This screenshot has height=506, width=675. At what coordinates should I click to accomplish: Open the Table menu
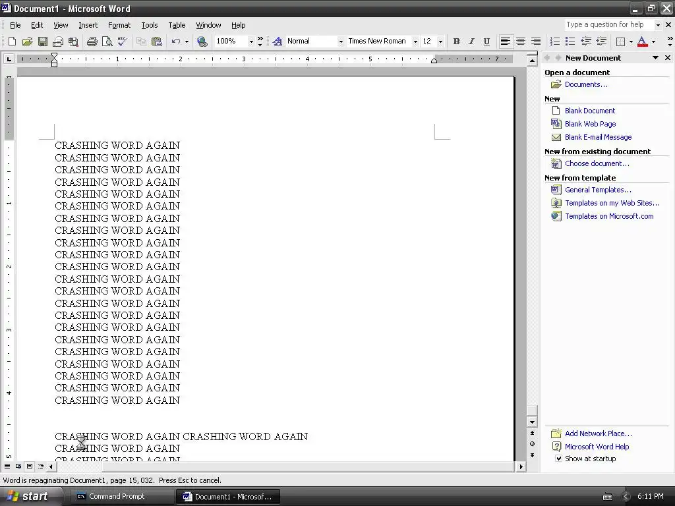(x=177, y=26)
